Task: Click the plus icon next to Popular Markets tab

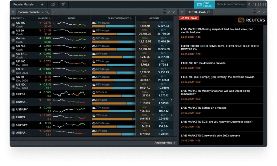Action: tap(42, 5)
